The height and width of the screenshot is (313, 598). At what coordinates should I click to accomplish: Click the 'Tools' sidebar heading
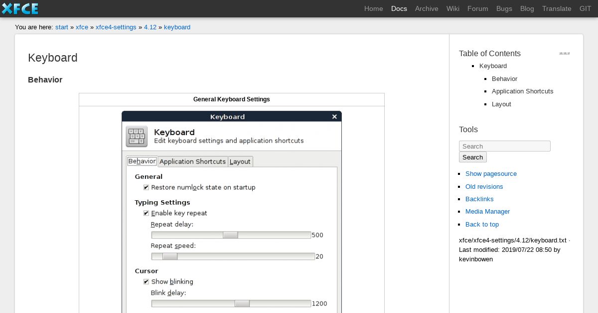click(468, 130)
